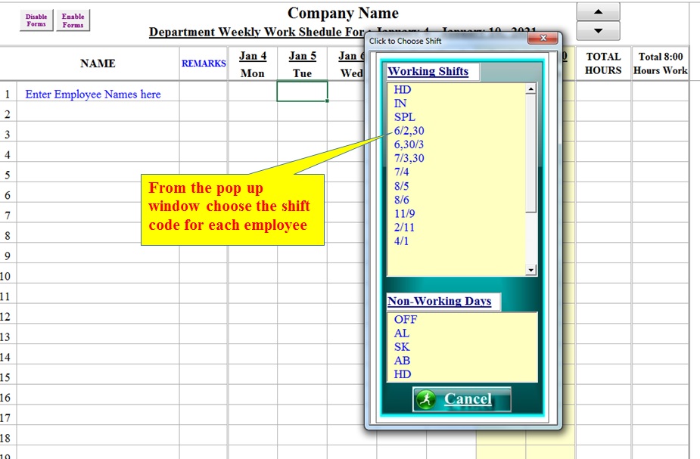Click the shift list's scrollbar up arrow
700x459 pixels.
pyautogui.click(x=530, y=89)
